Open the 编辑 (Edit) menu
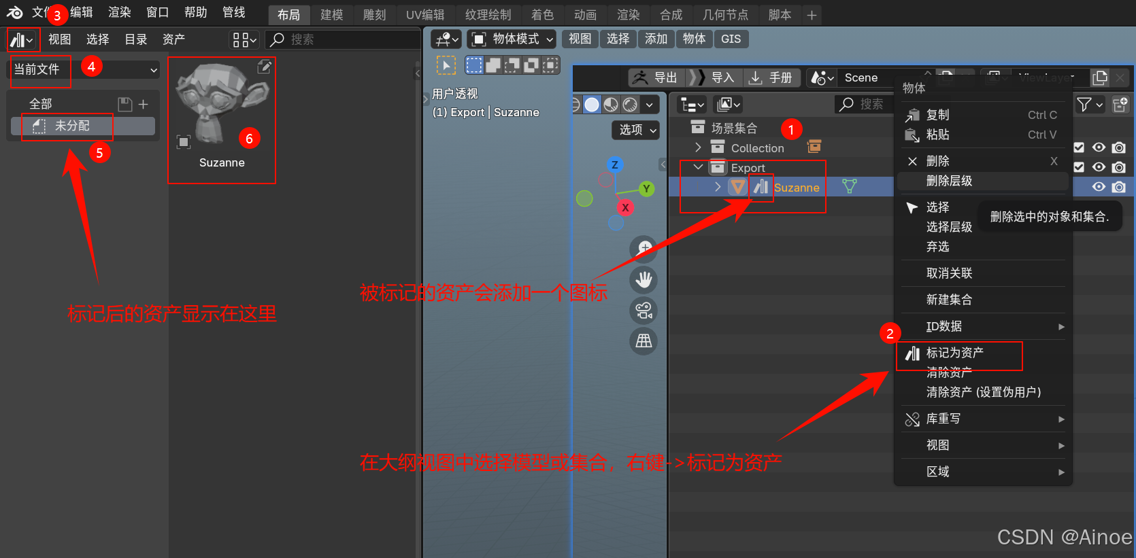This screenshot has height=558, width=1136. coord(81,12)
